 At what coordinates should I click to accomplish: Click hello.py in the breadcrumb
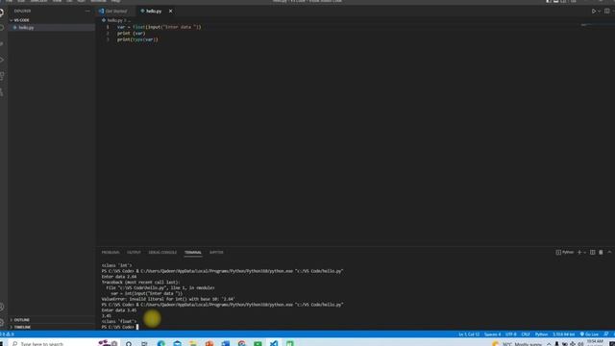pyautogui.click(x=114, y=20)
